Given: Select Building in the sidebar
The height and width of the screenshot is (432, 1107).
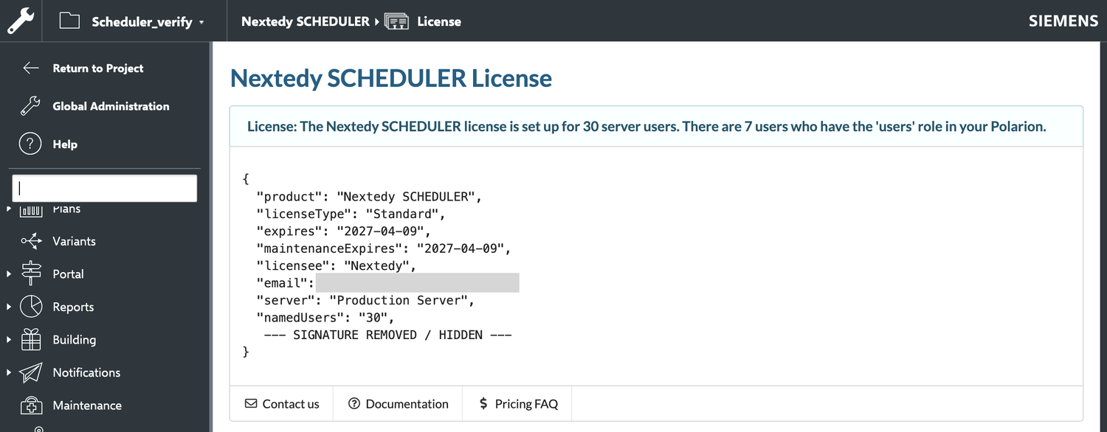Looking at the screenshot, I should (74, 340).
